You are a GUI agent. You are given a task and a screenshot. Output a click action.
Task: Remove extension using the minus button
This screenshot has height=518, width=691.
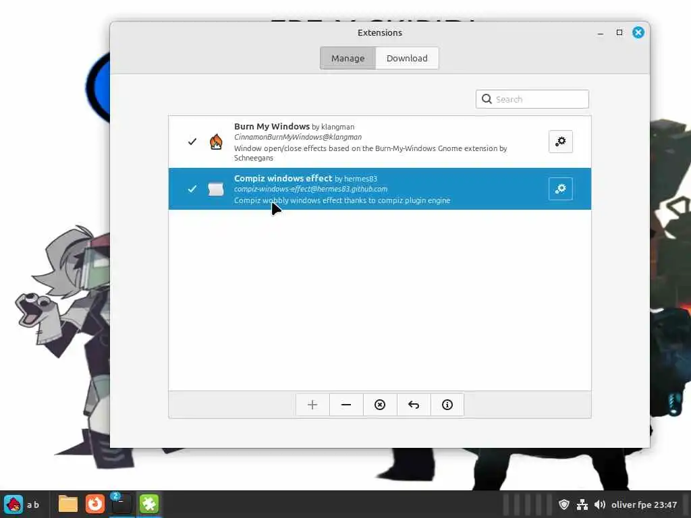[346, 405]
